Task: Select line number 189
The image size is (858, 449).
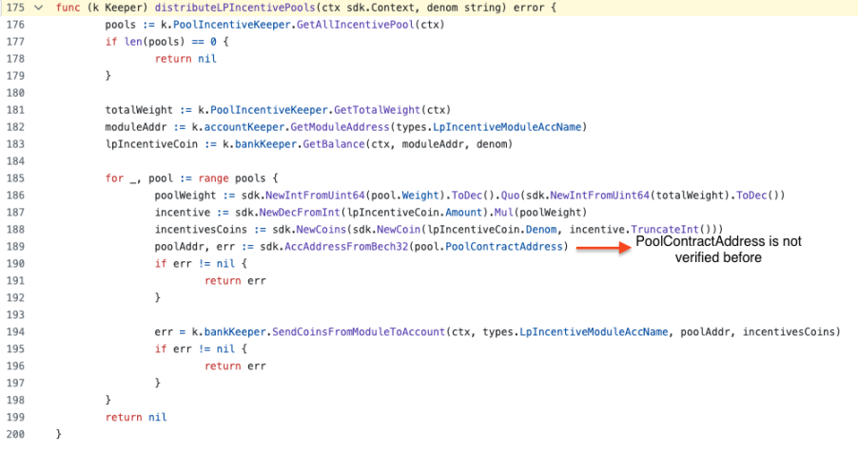Action: (14, 248)
